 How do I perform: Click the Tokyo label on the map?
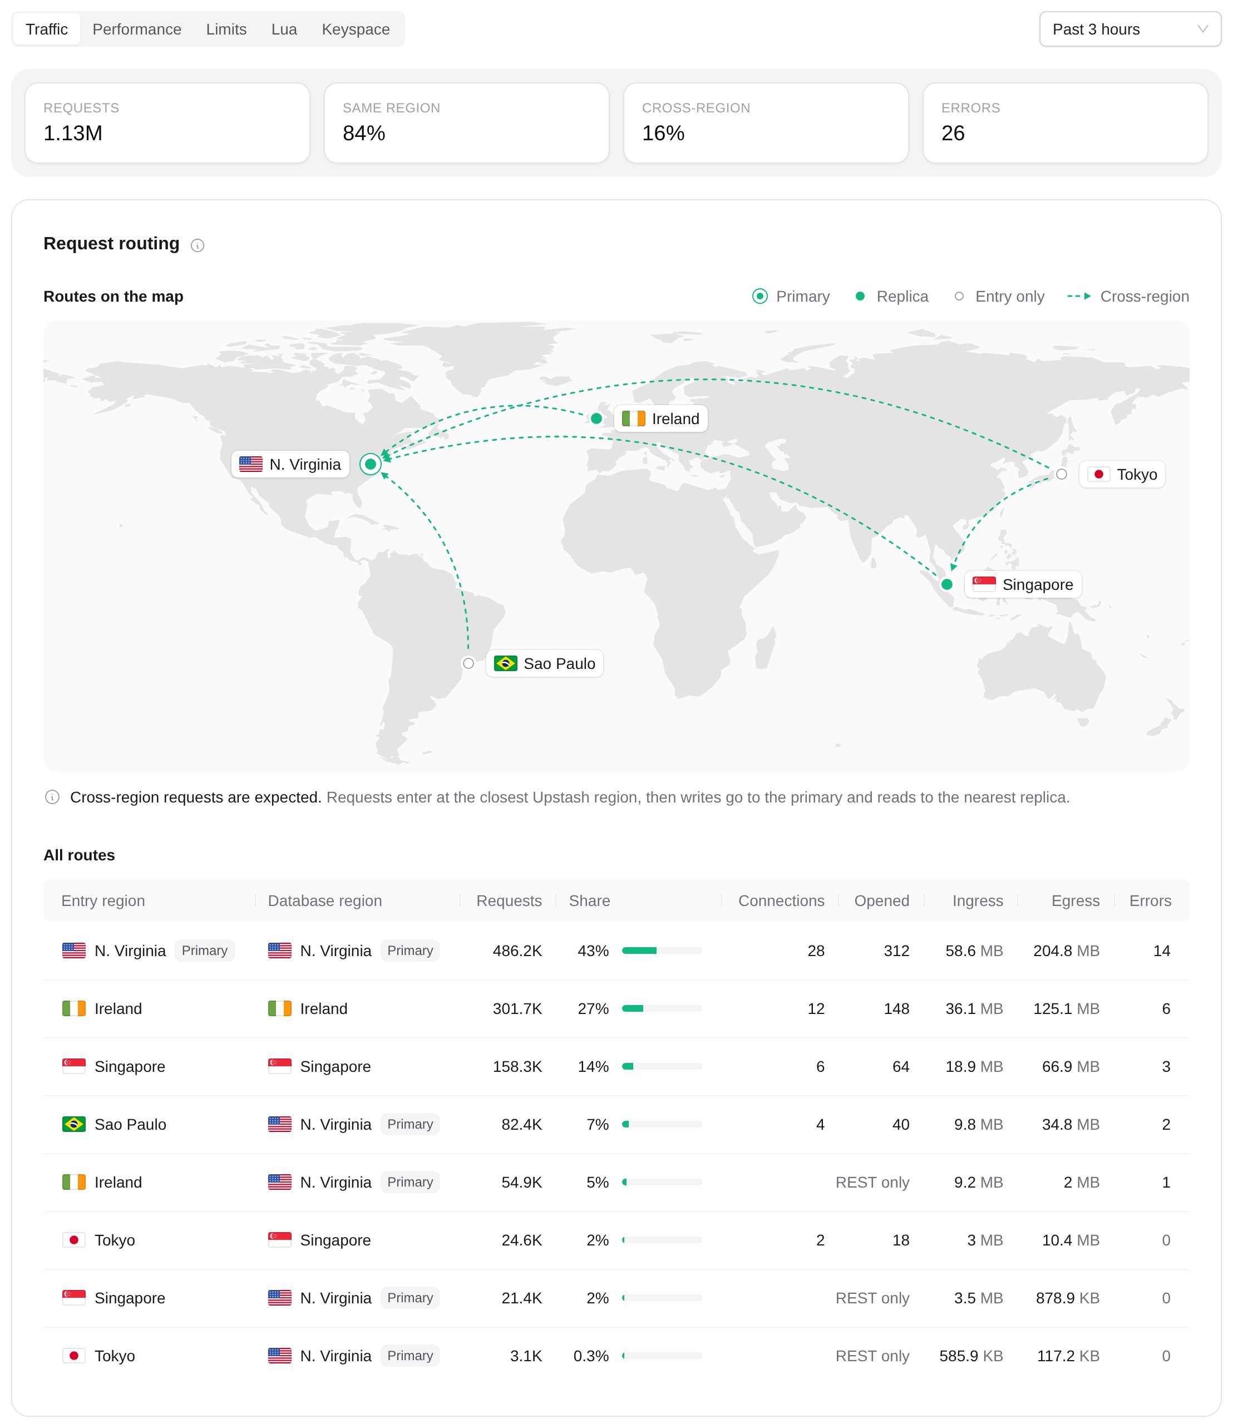(x=1121, y=474)
